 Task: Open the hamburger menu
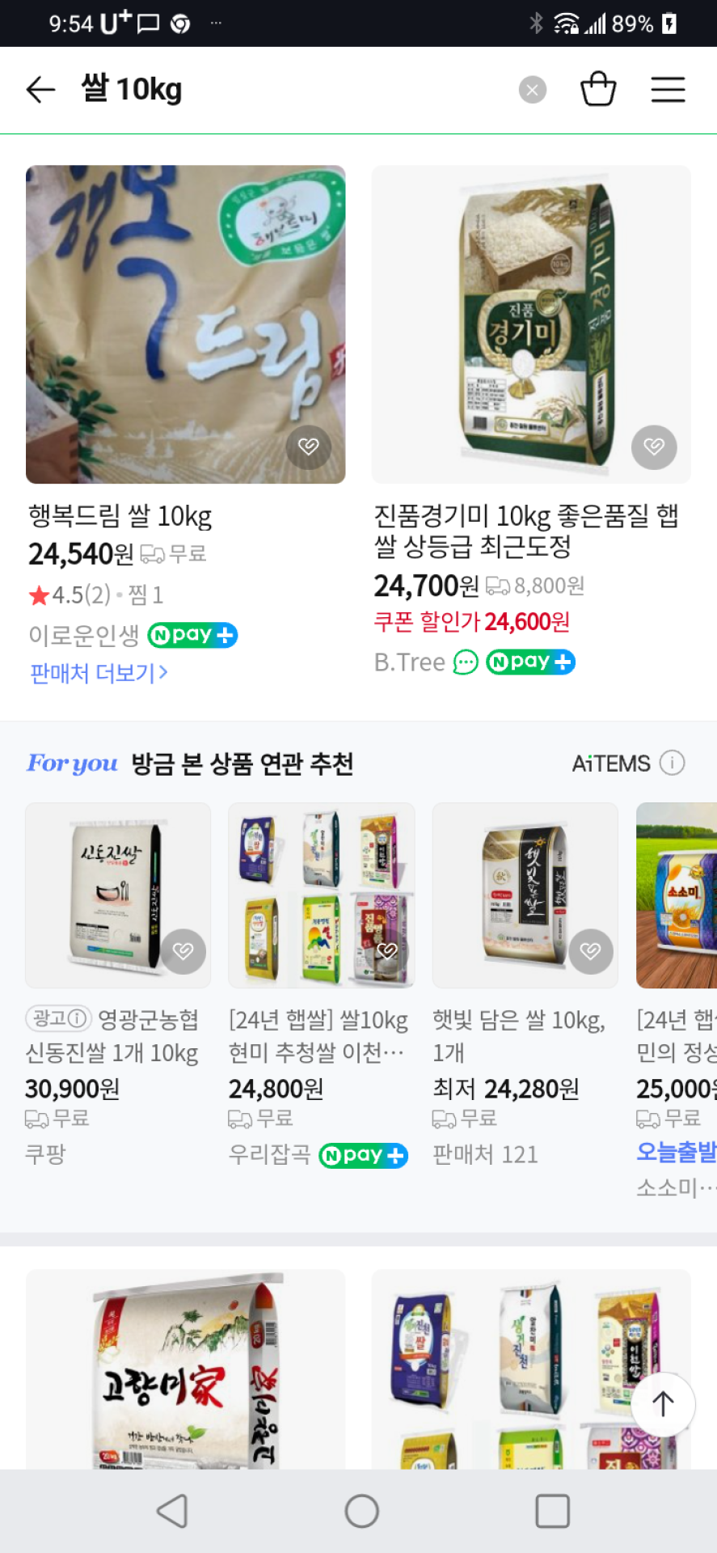pyautogui.click(x=668, y=89)
